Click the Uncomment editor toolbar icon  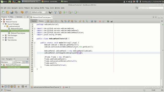(111, 21)
